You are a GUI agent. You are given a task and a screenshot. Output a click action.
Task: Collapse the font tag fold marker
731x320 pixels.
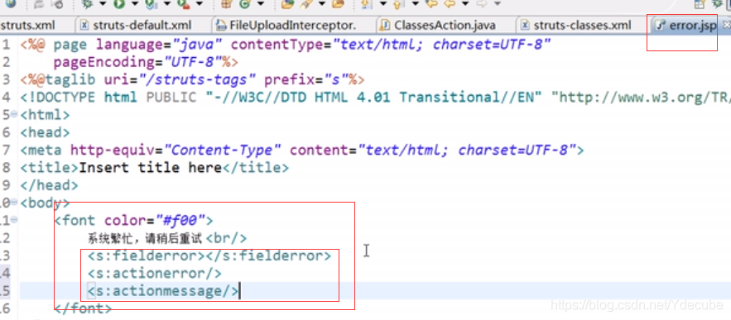click(14, 220)
